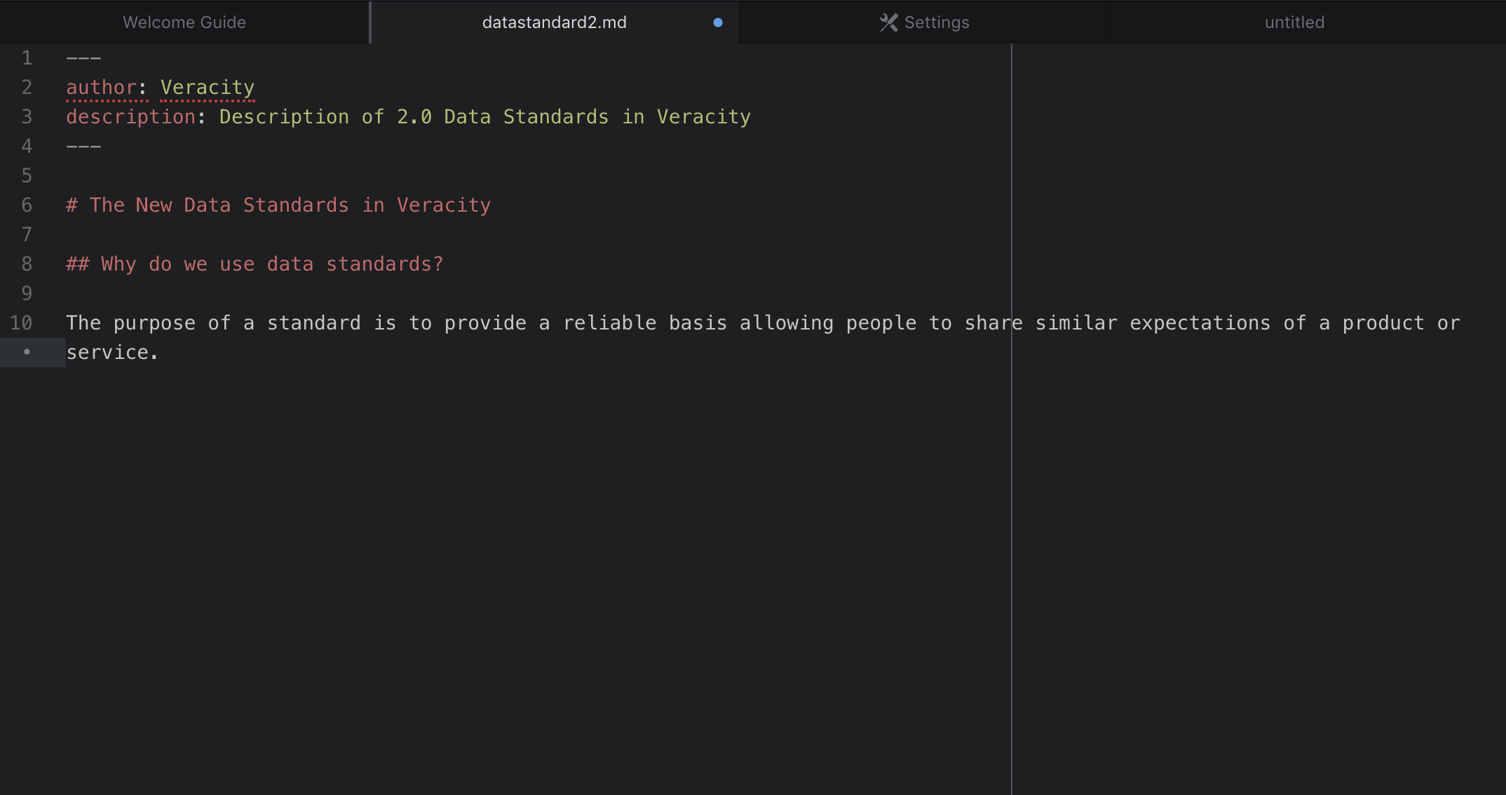Image resolution: width=1506 pixels, height=795 pixels.
Task: Click line number 1 in gutter
Action: tap(27, 57)
